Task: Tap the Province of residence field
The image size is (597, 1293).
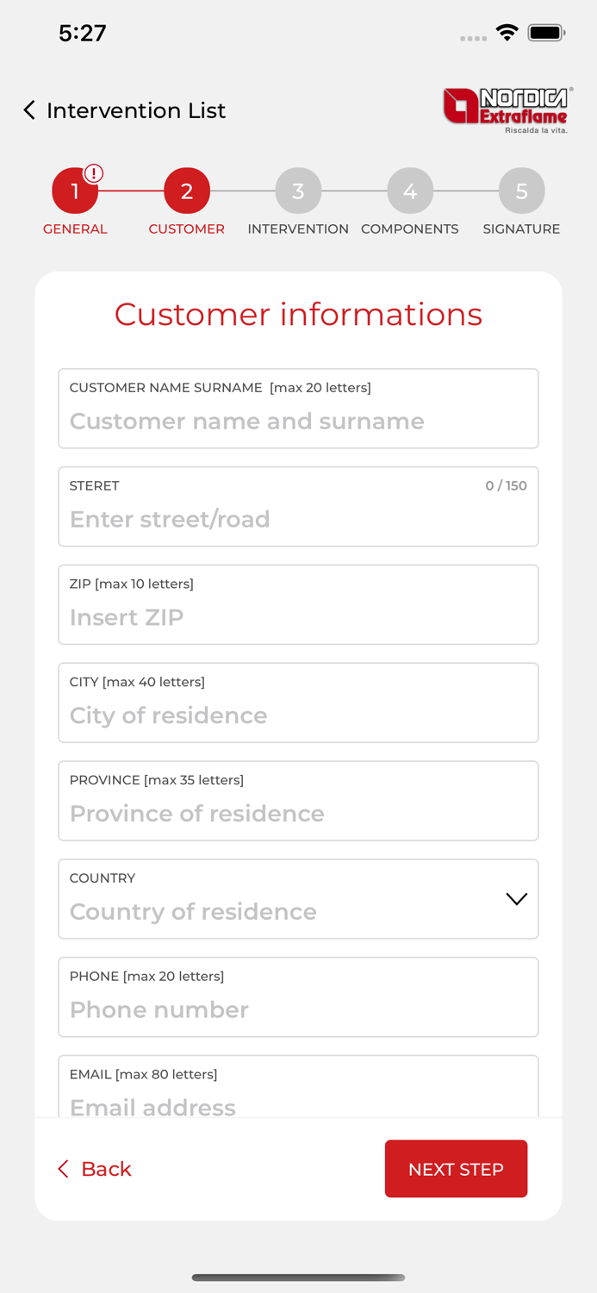Action: tap(298, 814)
